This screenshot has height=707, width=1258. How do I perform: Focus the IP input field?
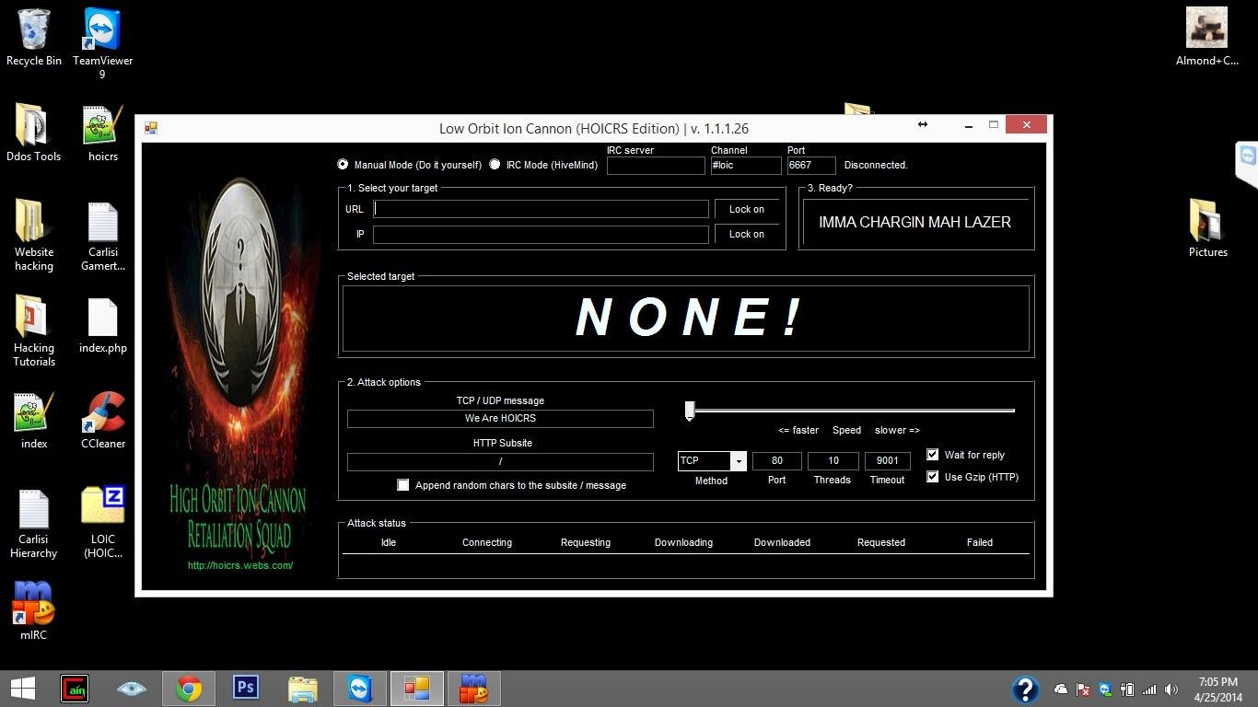pos(541,234)
